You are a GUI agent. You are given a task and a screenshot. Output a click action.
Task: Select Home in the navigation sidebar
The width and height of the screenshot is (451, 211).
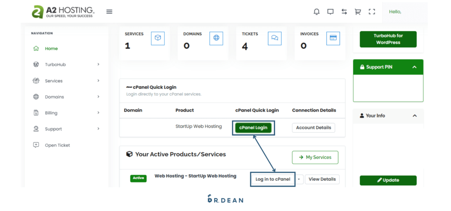51,49
